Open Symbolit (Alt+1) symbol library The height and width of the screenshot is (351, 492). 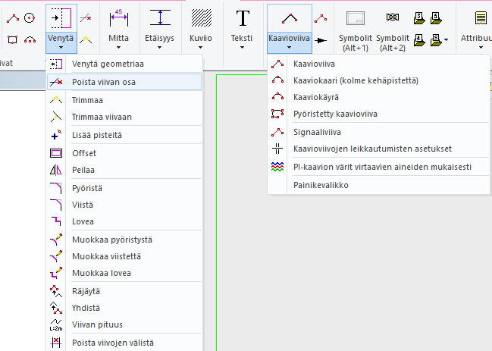[x=354, y=18]
